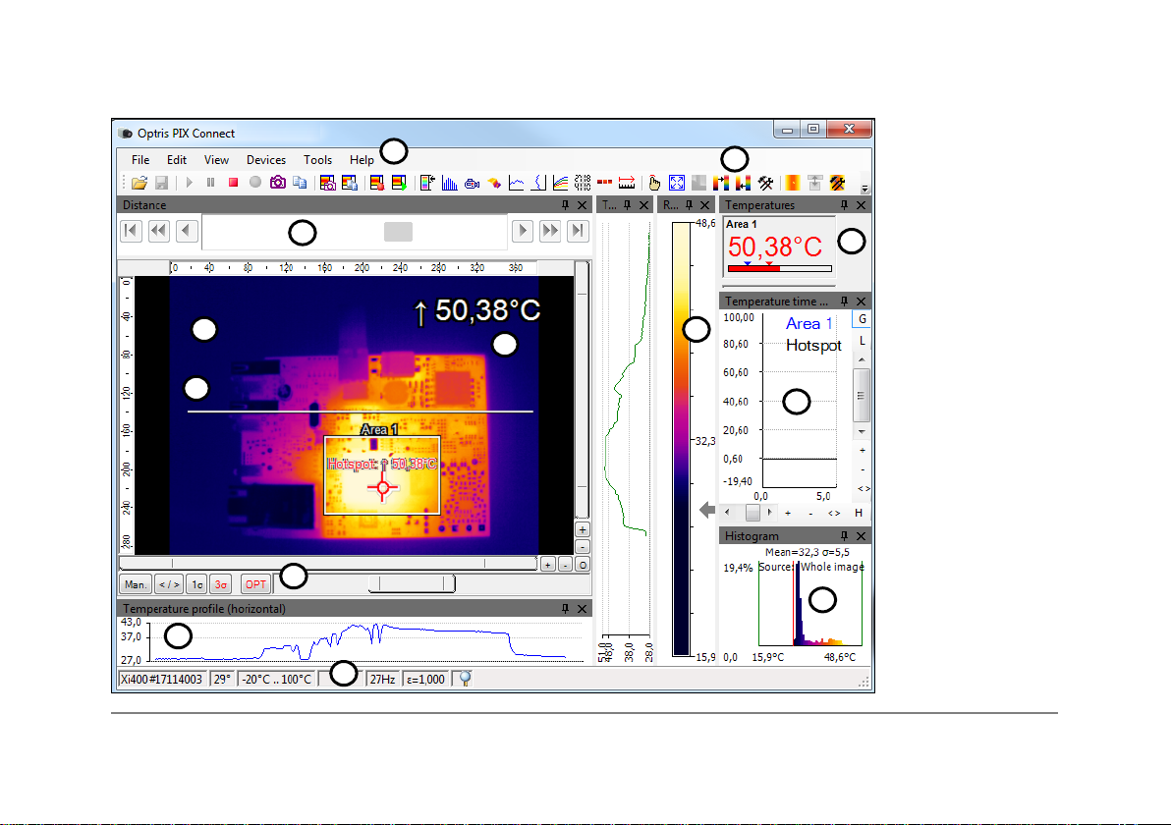Open the File menu

click(x=140, y=160)
